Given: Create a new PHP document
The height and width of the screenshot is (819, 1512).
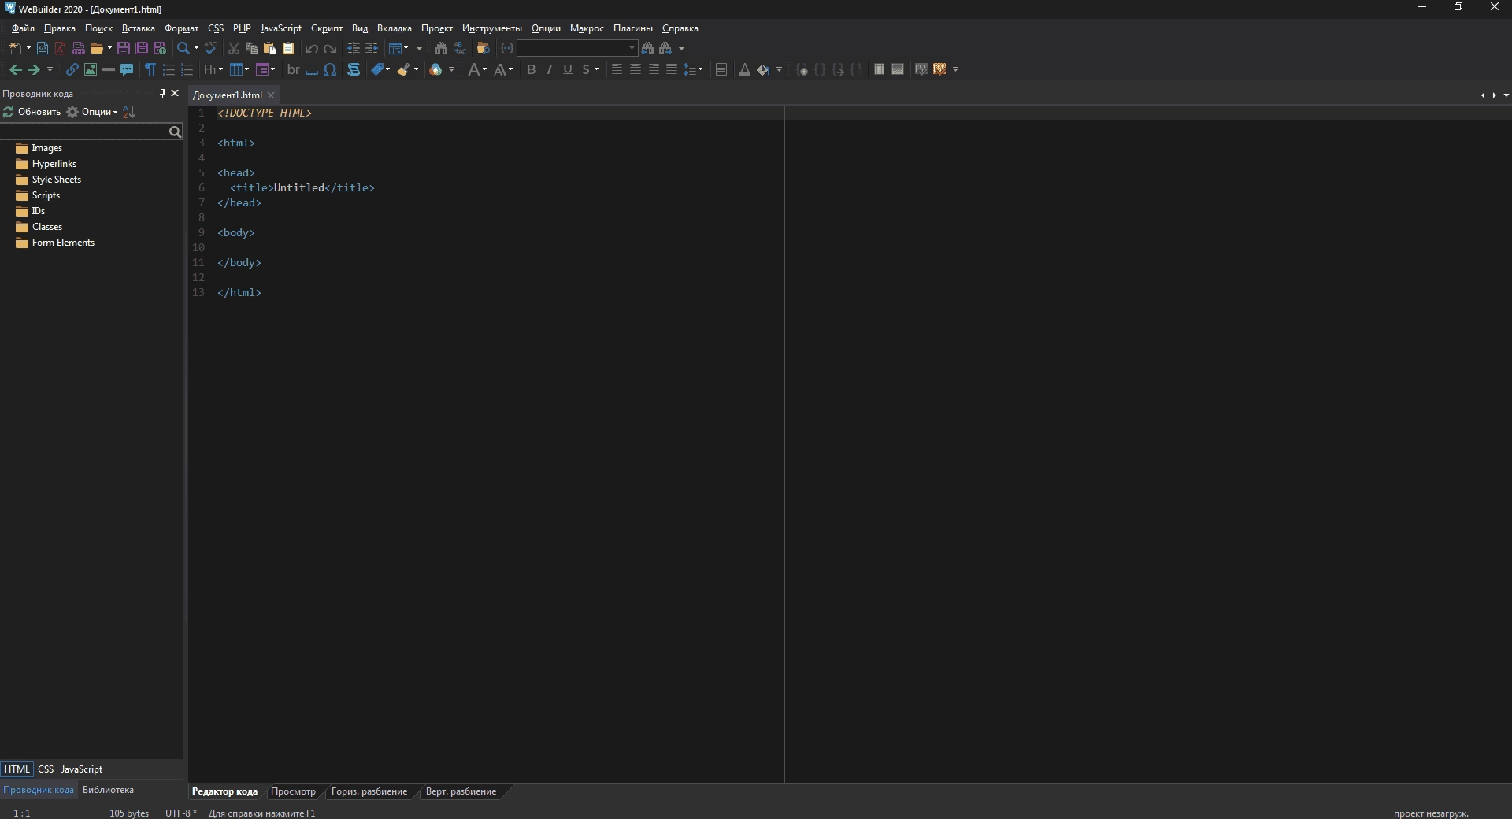Looking at the screenshot, I should pos(78,48).
